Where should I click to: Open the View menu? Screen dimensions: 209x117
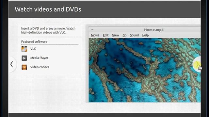click(115, 35)
